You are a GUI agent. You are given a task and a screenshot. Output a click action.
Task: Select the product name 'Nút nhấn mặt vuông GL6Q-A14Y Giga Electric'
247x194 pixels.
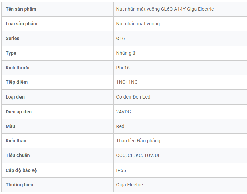165,9
